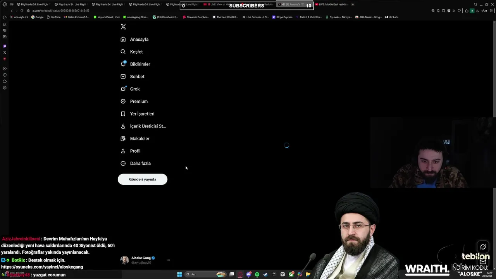Open history clock icon in Opera sidebar
The width and height of the screenshot is (496, 279).
click(5, 75)
